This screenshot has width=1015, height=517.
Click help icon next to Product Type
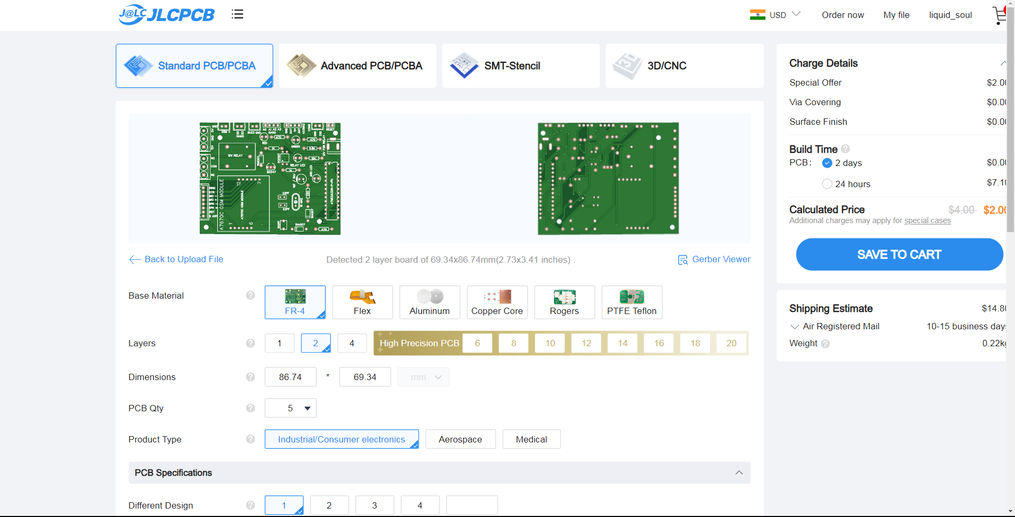click(x=251, y=439)
